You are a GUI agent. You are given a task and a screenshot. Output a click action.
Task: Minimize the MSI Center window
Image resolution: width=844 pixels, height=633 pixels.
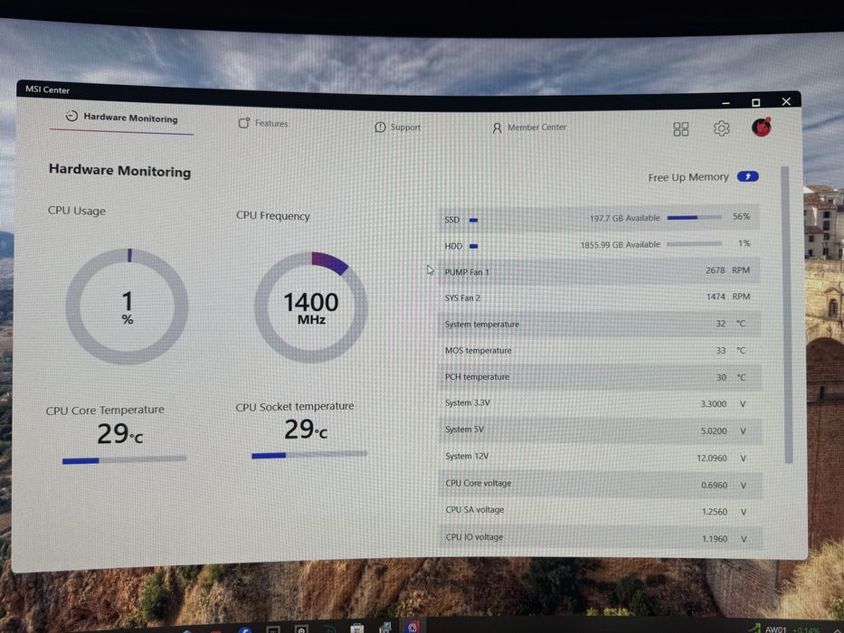pos(725,102)
